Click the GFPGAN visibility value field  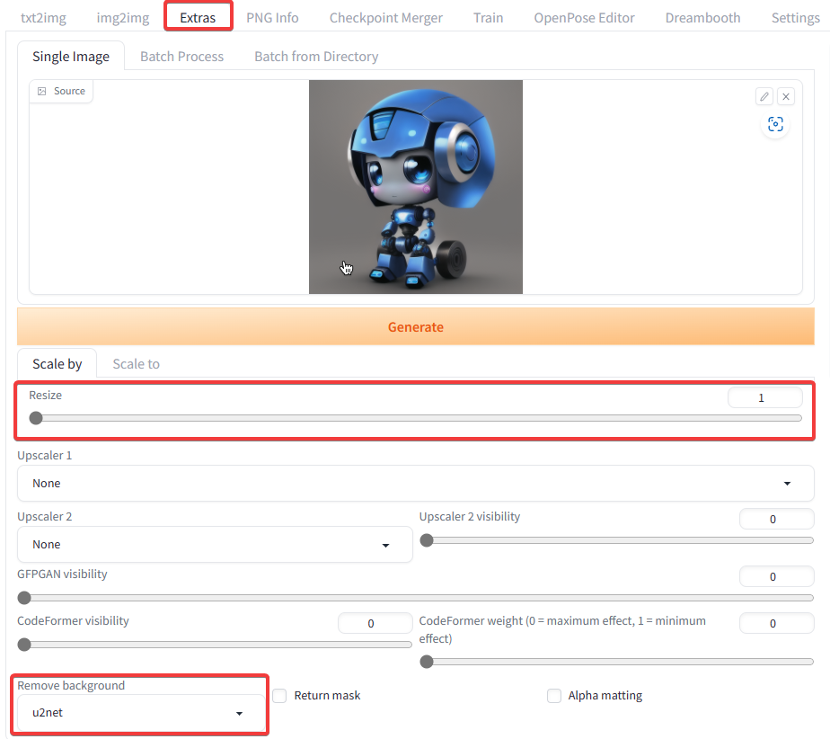pyautogui.click(x=776, y=577)
